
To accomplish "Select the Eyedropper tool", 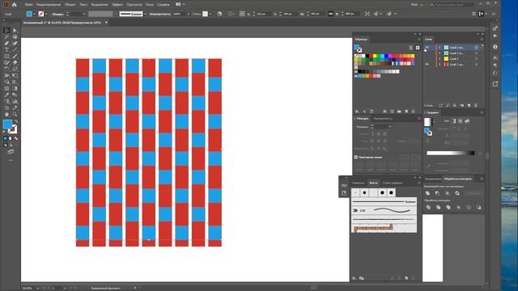I will pyautogui.click(x=6, y=95).
